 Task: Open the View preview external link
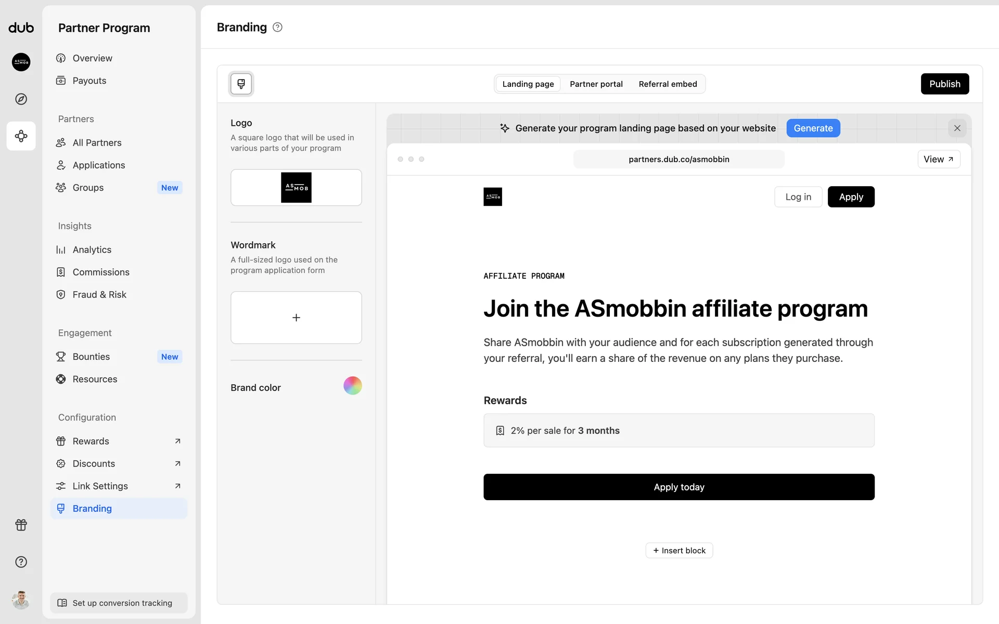click(938, 159)
